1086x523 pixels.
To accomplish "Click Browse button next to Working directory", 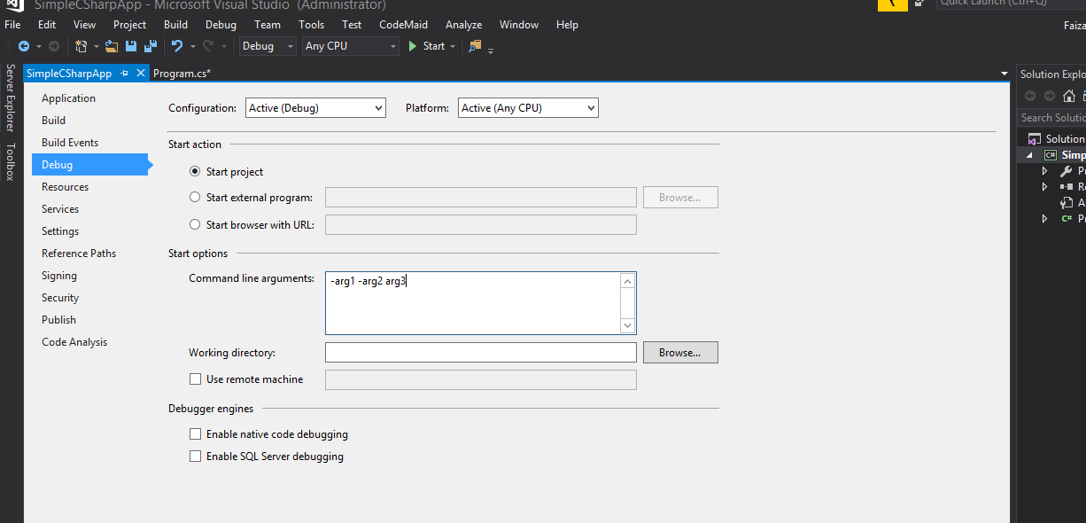I will coord(680,353).
